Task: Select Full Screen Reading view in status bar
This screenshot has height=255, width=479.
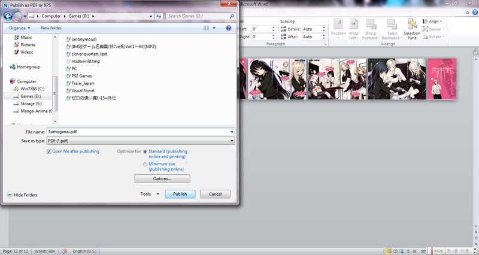Action: pos(395,251)
